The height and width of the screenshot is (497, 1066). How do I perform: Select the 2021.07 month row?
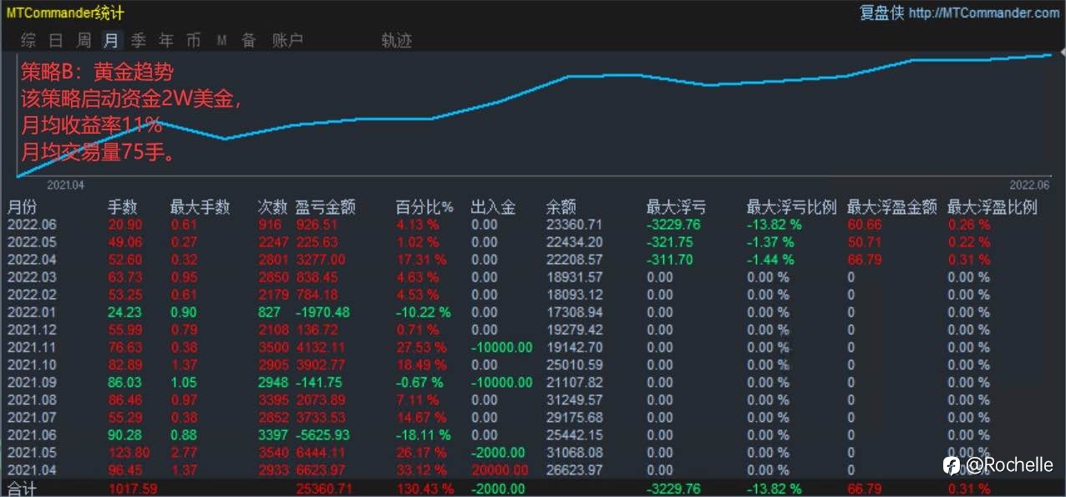[533, 418]
